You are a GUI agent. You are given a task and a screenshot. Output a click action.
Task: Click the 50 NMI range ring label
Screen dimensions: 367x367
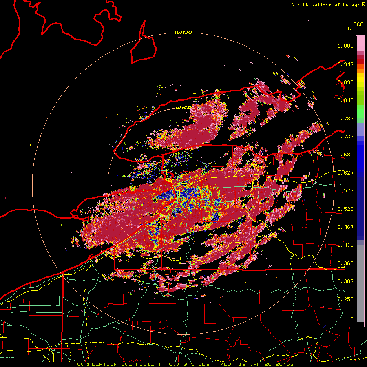click(183, 108)
